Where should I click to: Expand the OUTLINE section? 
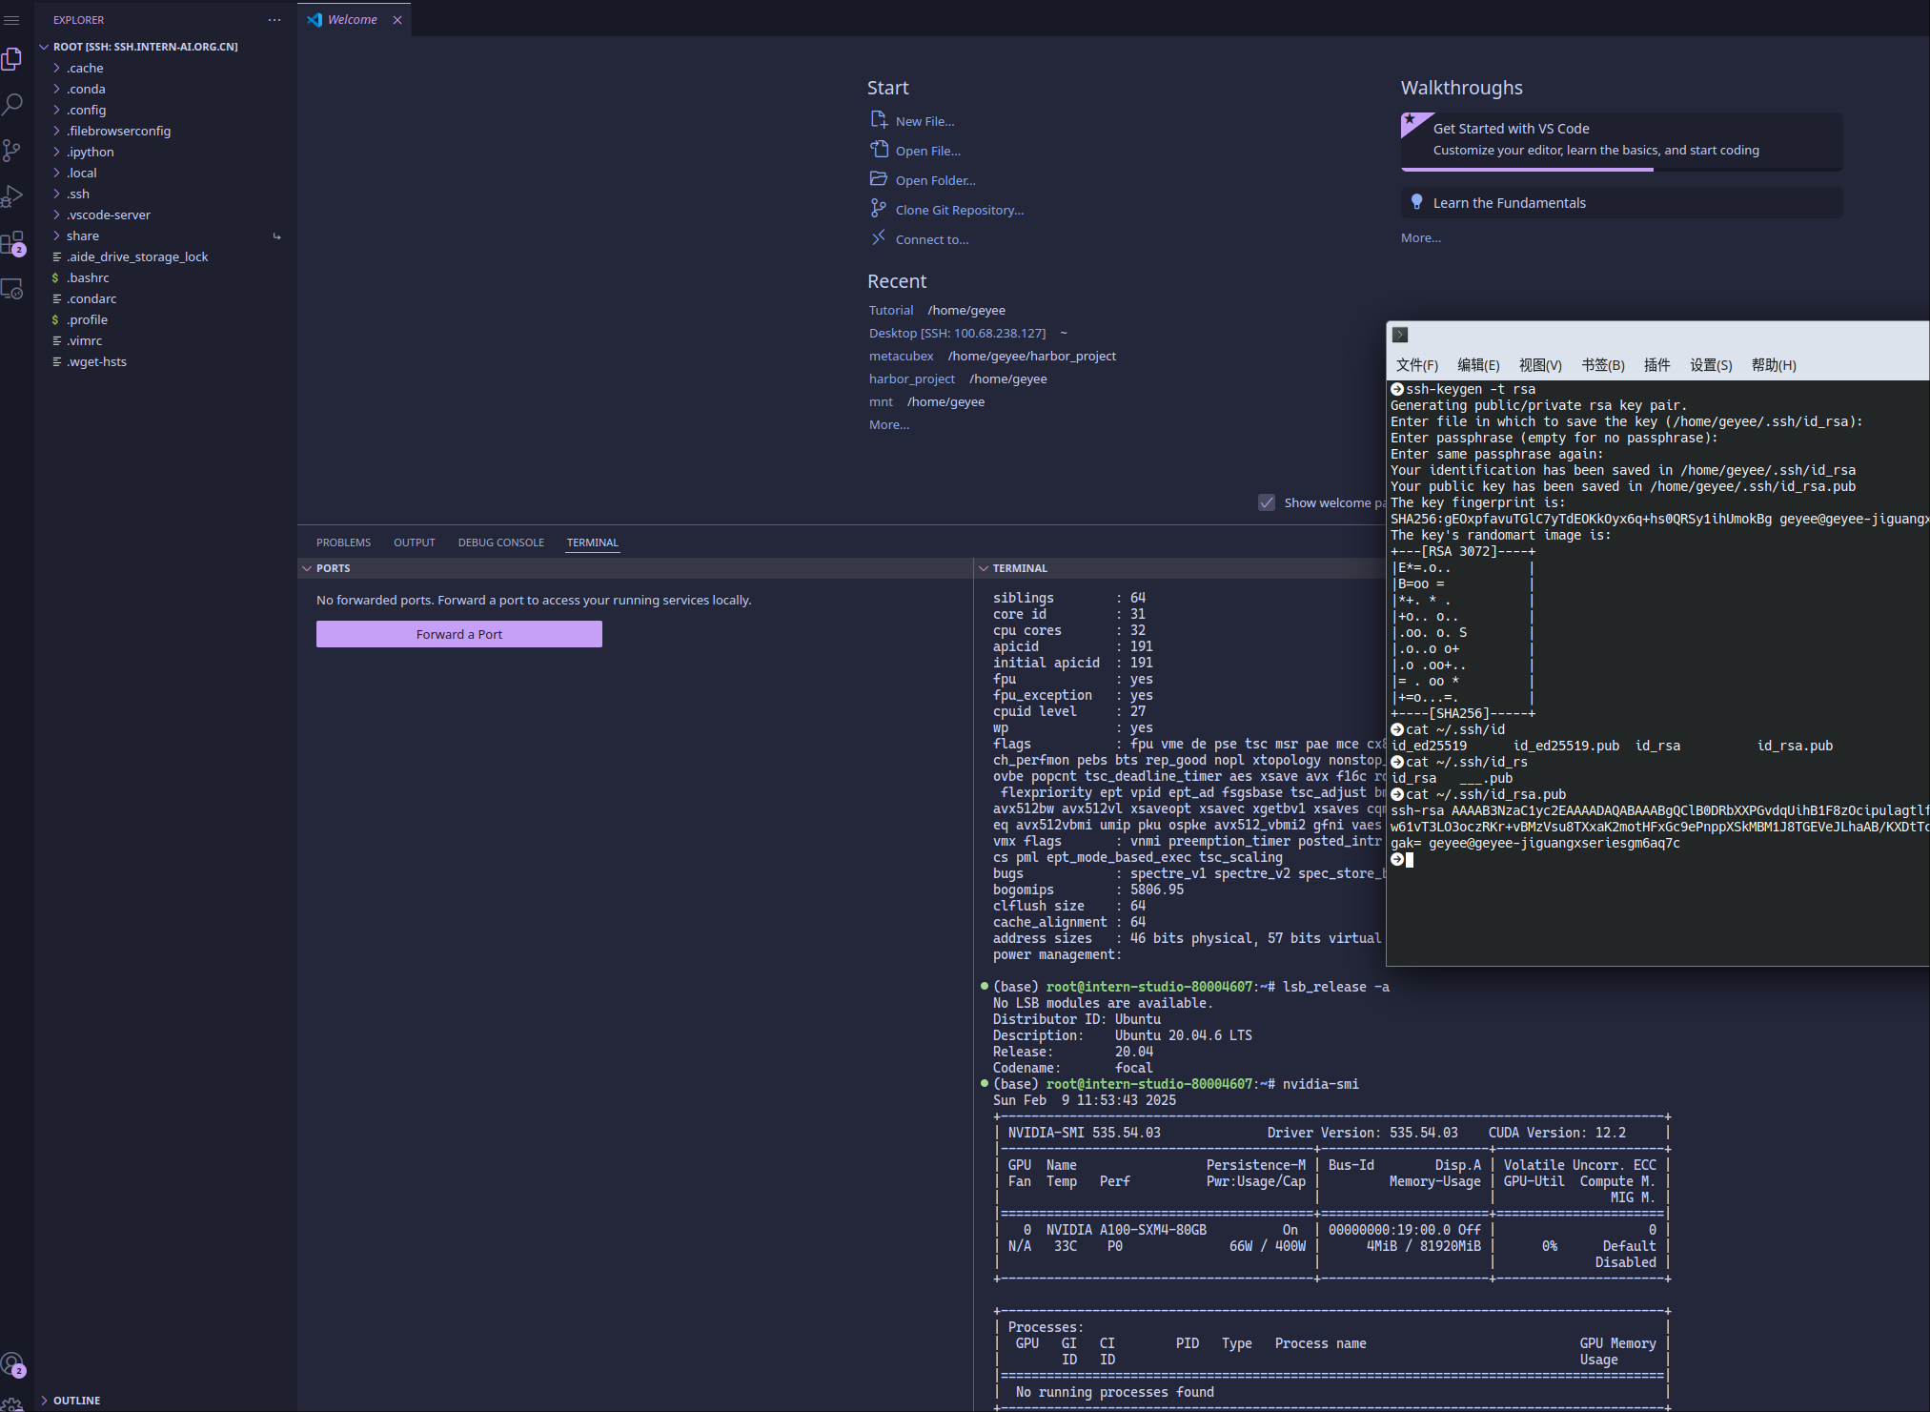[76, 1401]
